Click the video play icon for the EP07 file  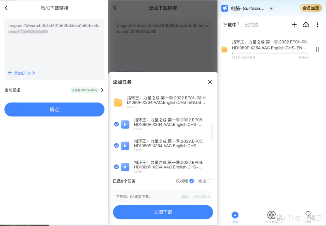tap(125, 145)
